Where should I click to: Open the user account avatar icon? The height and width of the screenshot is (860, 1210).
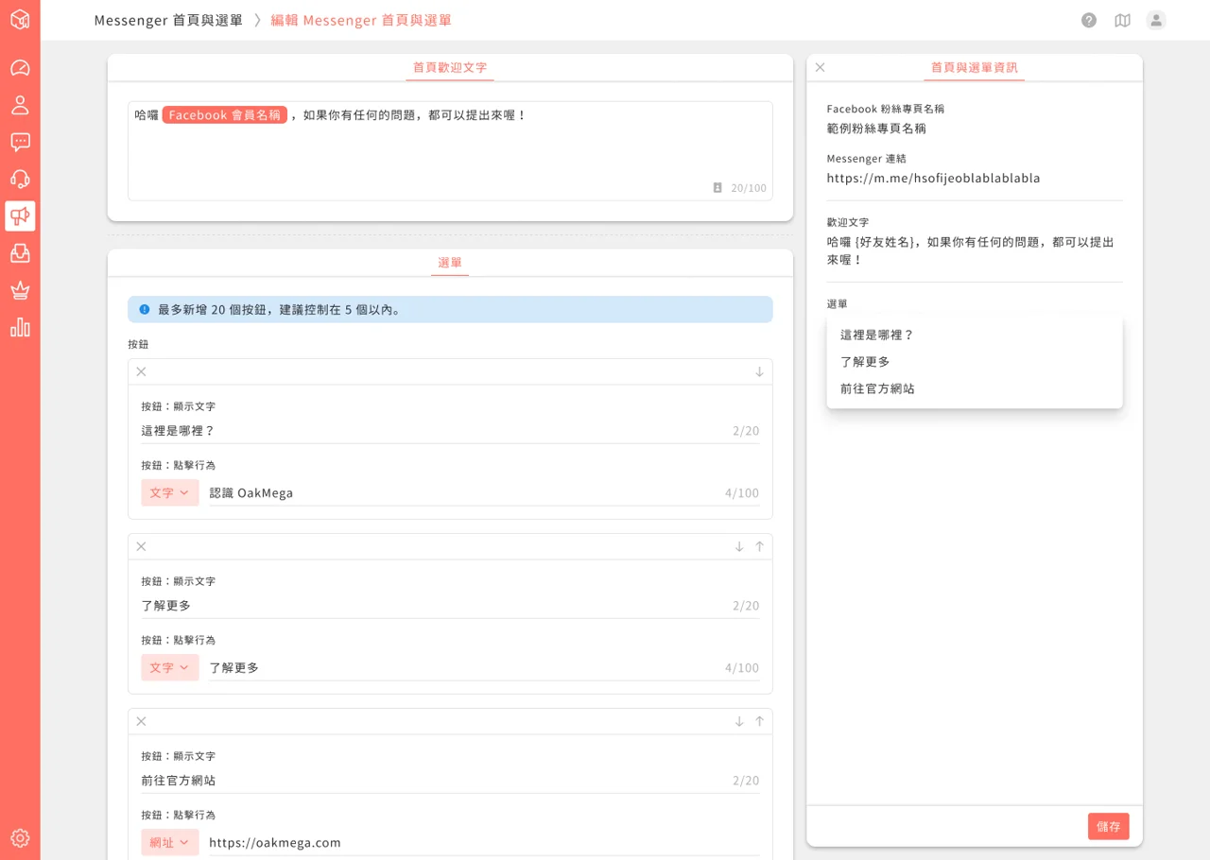pos(1156,20)
